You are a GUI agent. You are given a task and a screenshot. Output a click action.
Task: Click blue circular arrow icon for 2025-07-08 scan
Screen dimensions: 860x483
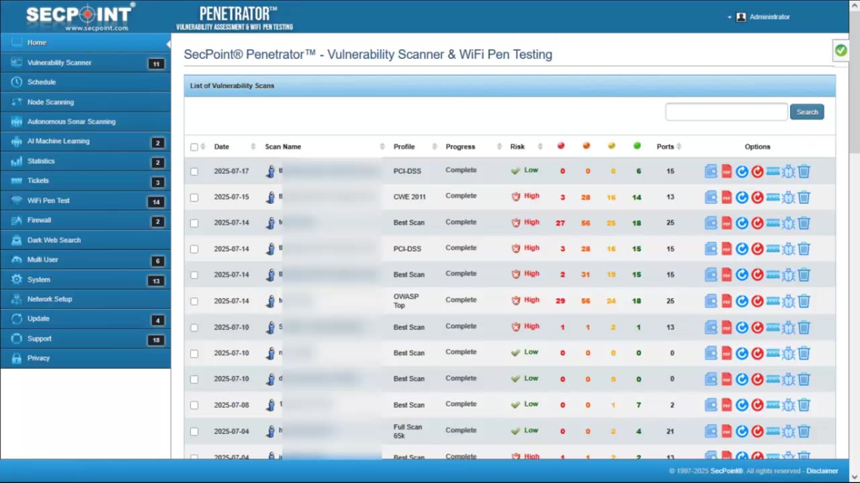(x=742, y=405)
